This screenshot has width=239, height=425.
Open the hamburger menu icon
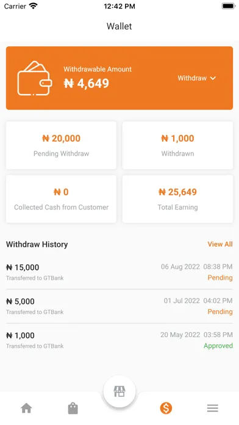(212, 408)
